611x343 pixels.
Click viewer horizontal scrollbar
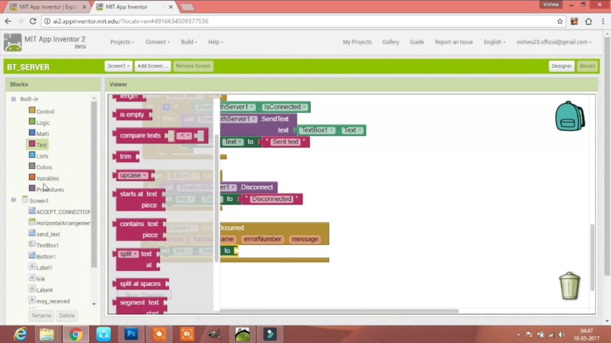339,311
